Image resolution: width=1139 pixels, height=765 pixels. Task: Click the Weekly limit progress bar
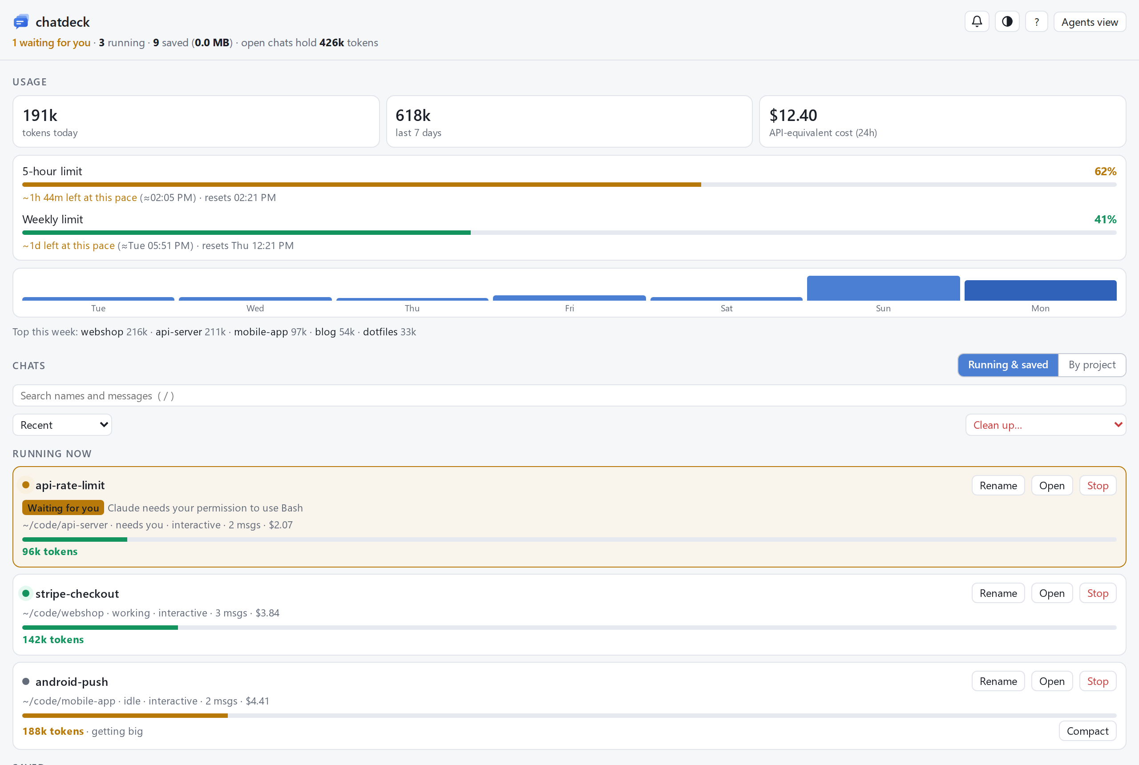pyautogui.click(x=569, y=233)
